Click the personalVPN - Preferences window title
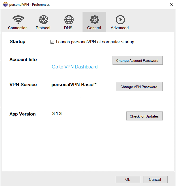Viewport: 176px width, 186px height. point(29,5)
